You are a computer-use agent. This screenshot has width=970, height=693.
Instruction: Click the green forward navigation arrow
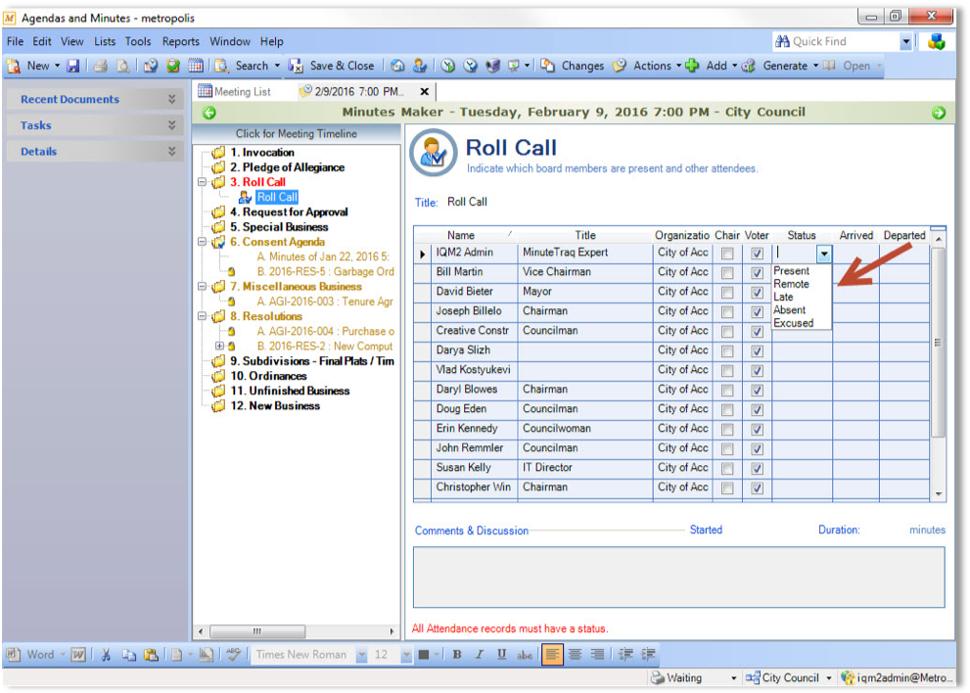[938, 113]
